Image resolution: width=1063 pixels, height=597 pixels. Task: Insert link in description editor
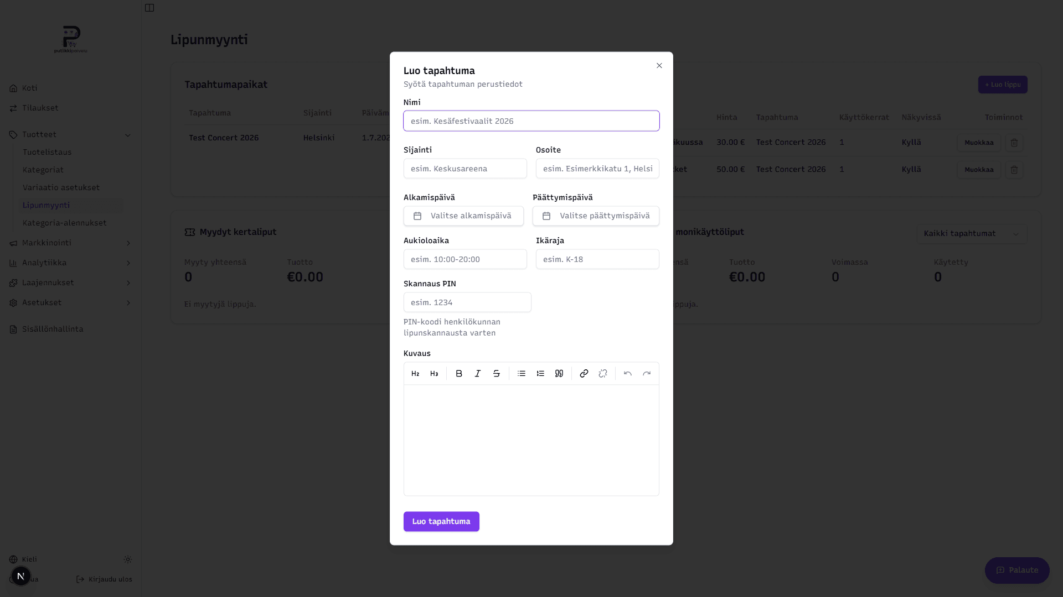584,374
